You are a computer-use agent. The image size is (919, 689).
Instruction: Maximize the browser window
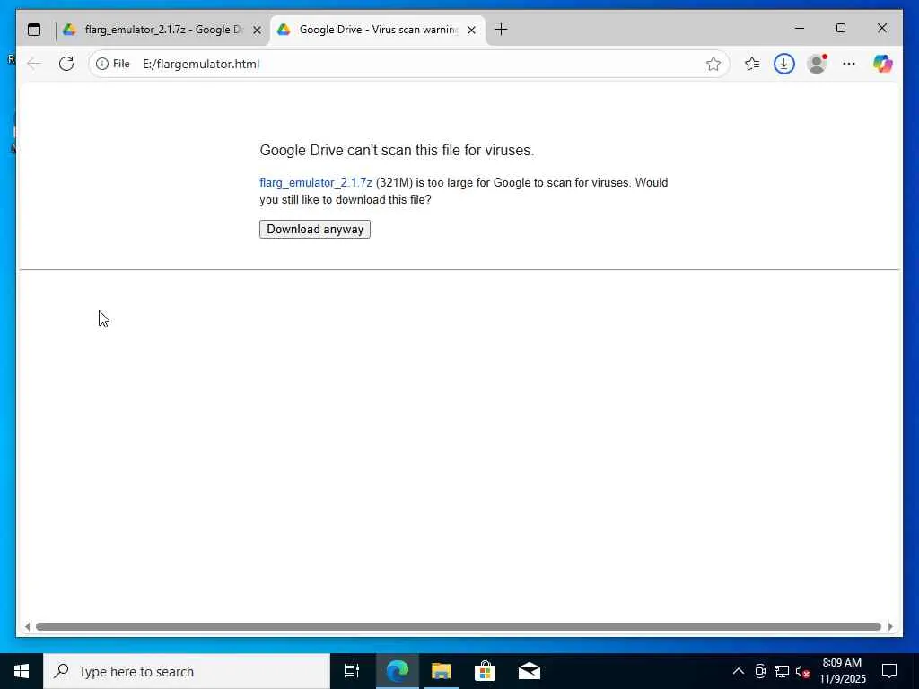pyautogui.click(x=841, y=28)
